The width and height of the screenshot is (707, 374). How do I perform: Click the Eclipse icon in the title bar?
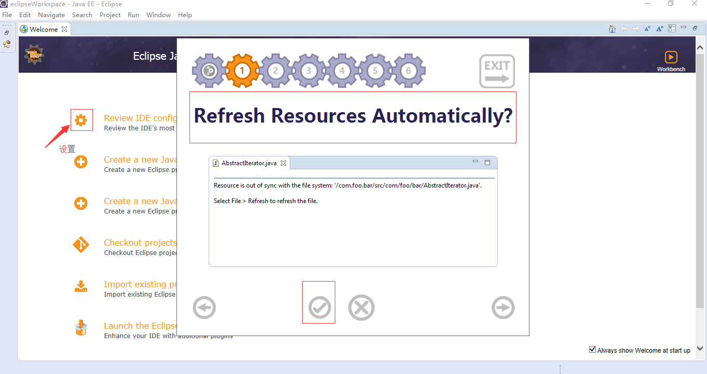click(4, 4)
